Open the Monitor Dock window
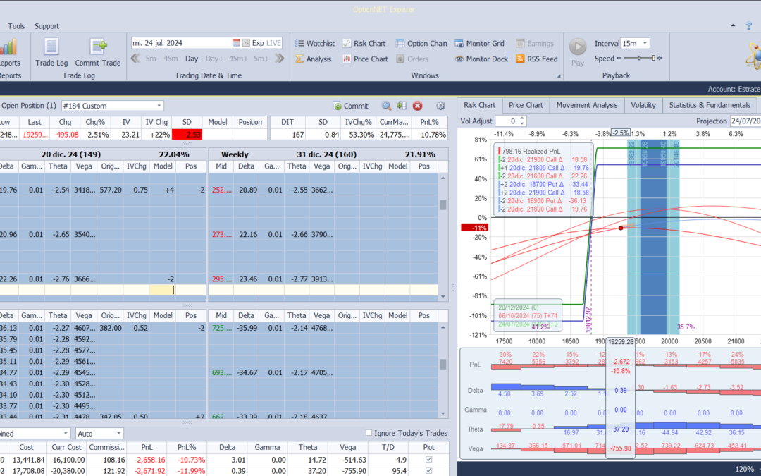Viewport: 761px width, 476px height. 481,59
